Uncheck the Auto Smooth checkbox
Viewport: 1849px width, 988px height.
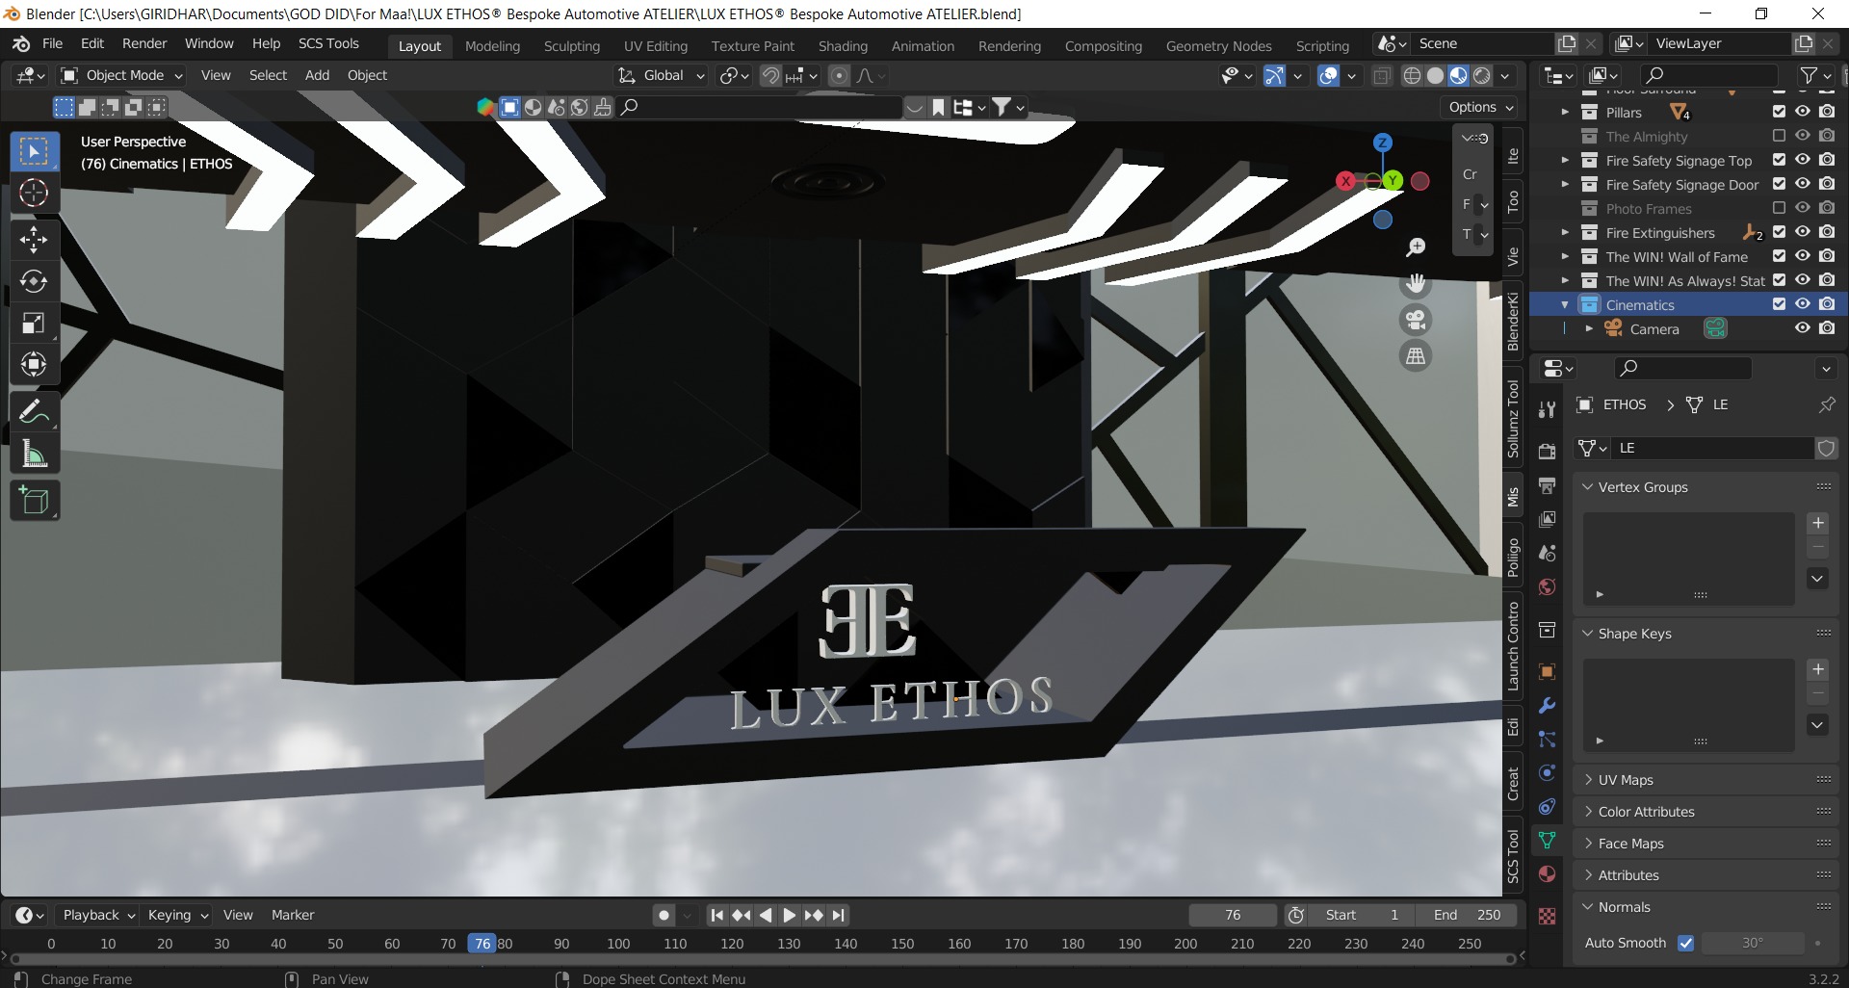pyautogui.click(x=1686, y=944)
